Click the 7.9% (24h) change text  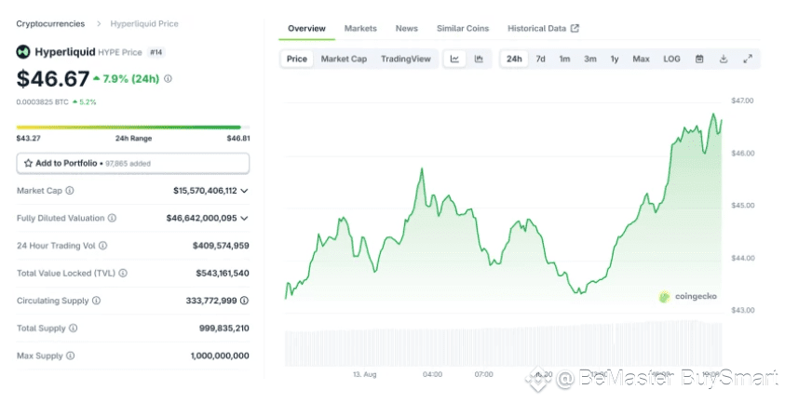click(x=130, y=78)
